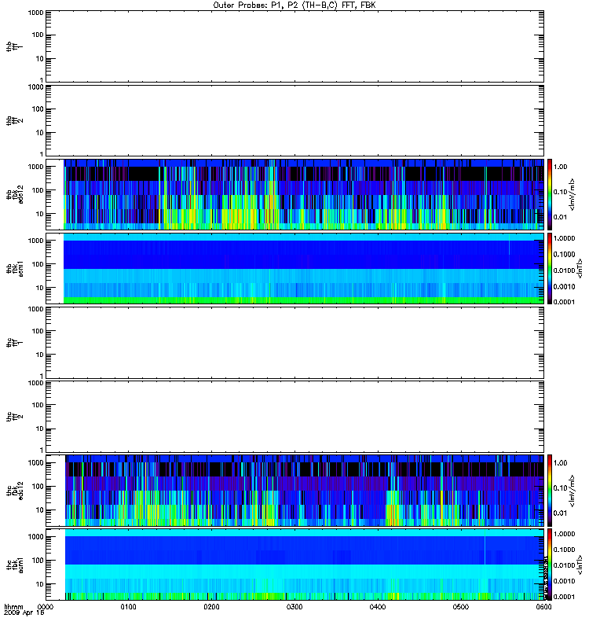
Task: Click the 0300 time axis label
Action: (x=294, y=607)
